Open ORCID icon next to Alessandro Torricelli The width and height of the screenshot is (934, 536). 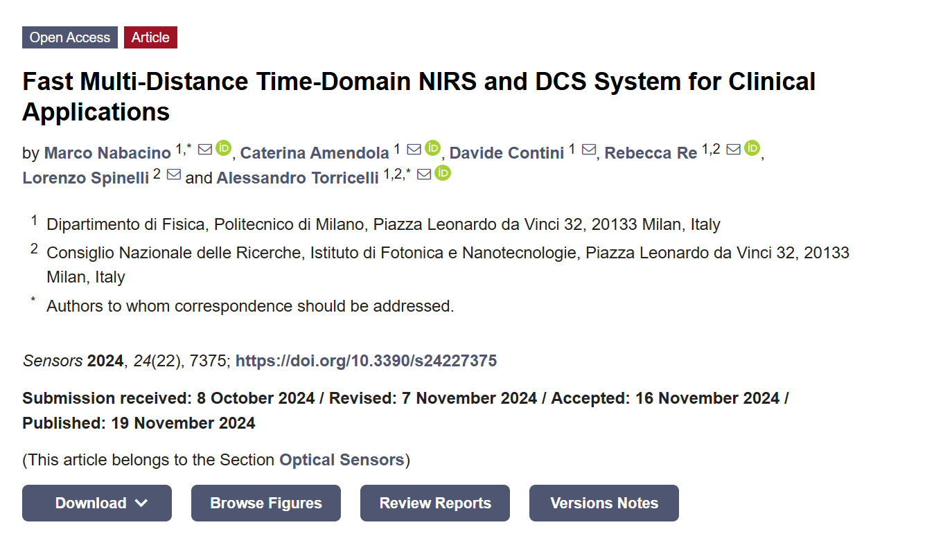[443, 173]
